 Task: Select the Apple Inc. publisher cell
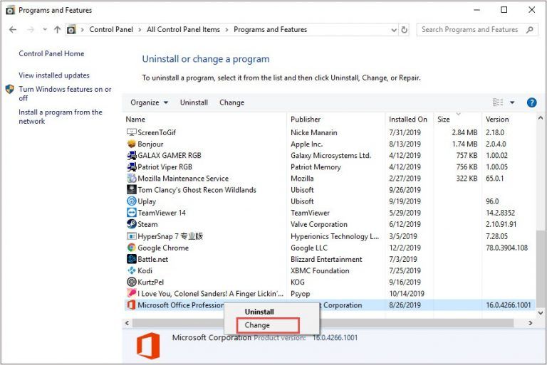click(x=306, y=144)
